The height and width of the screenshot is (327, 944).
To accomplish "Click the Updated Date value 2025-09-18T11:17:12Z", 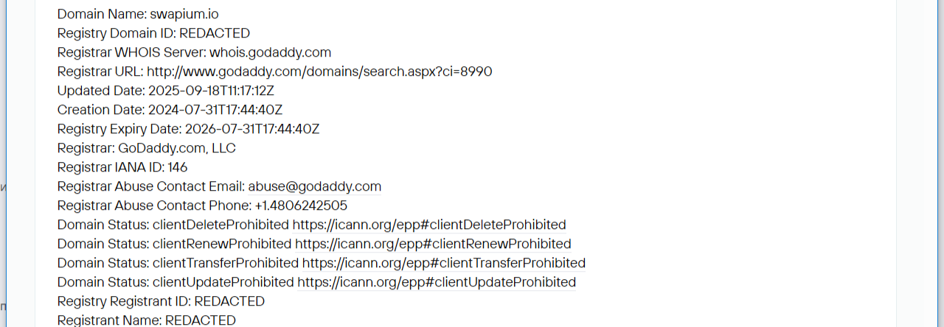I will [212, 91].
